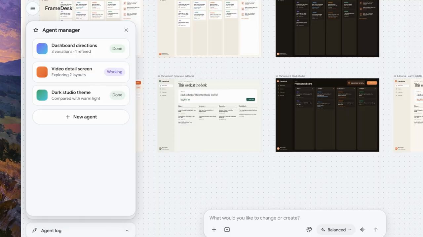Click the '3 variations · 1 refined' subtitle

coord(71,51)
